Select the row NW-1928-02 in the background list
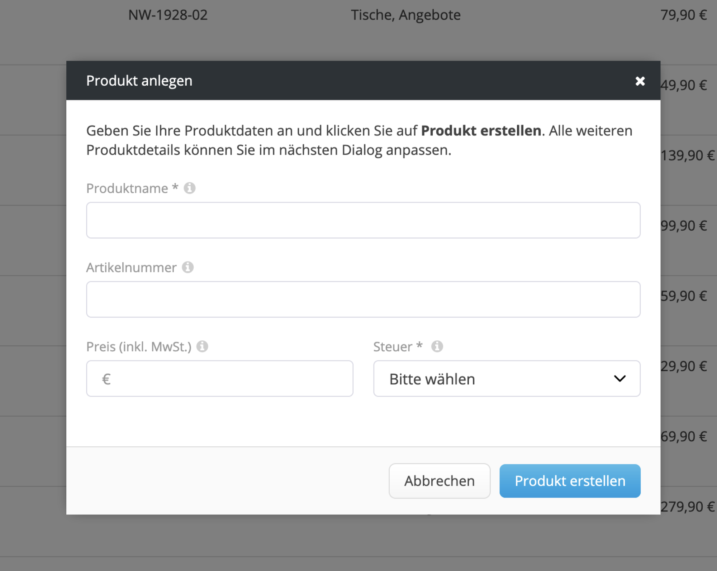 coord(167,15)
